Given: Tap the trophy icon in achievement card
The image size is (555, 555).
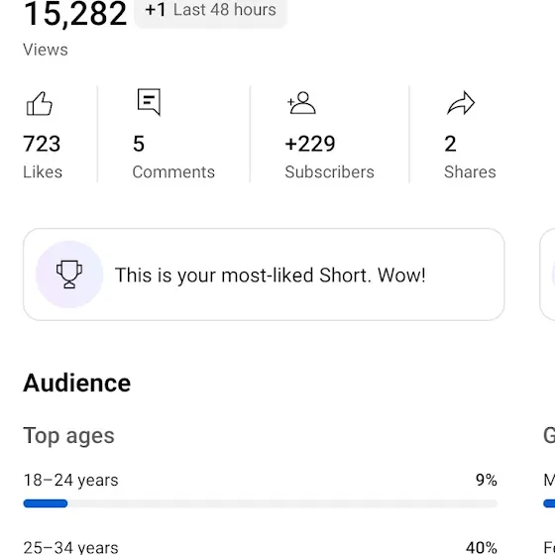Looking at the screenshot, I should click(x=69, y=275).
